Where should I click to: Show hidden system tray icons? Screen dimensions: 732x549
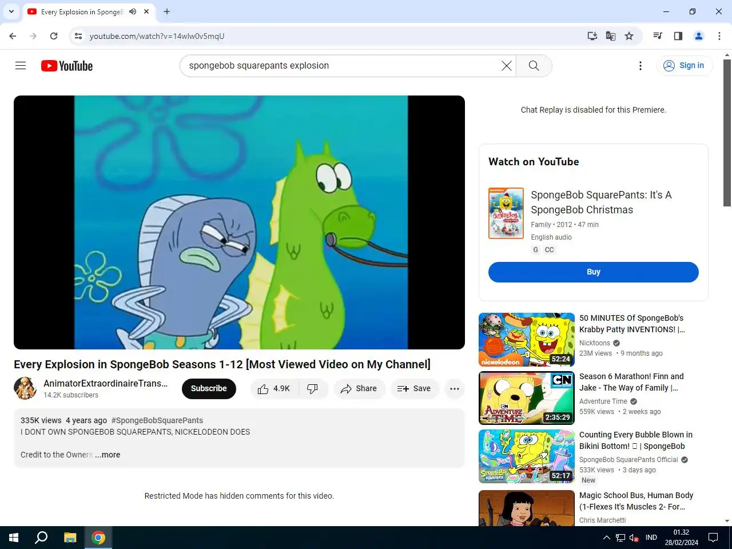point(606,538)
